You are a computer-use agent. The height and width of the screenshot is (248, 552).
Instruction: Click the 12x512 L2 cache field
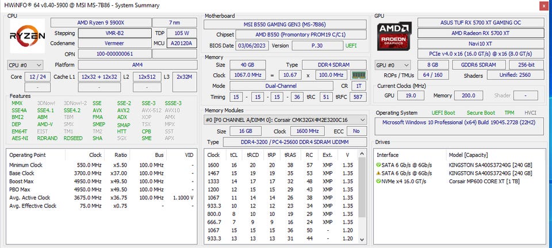(x=147, y=77)
